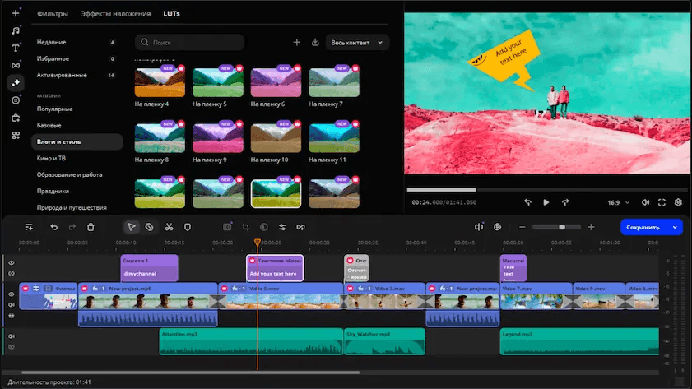This screenshot has width=692, height=389.
Task: Open the Titles tab in left sidebar
Action: tap(16, 48)
